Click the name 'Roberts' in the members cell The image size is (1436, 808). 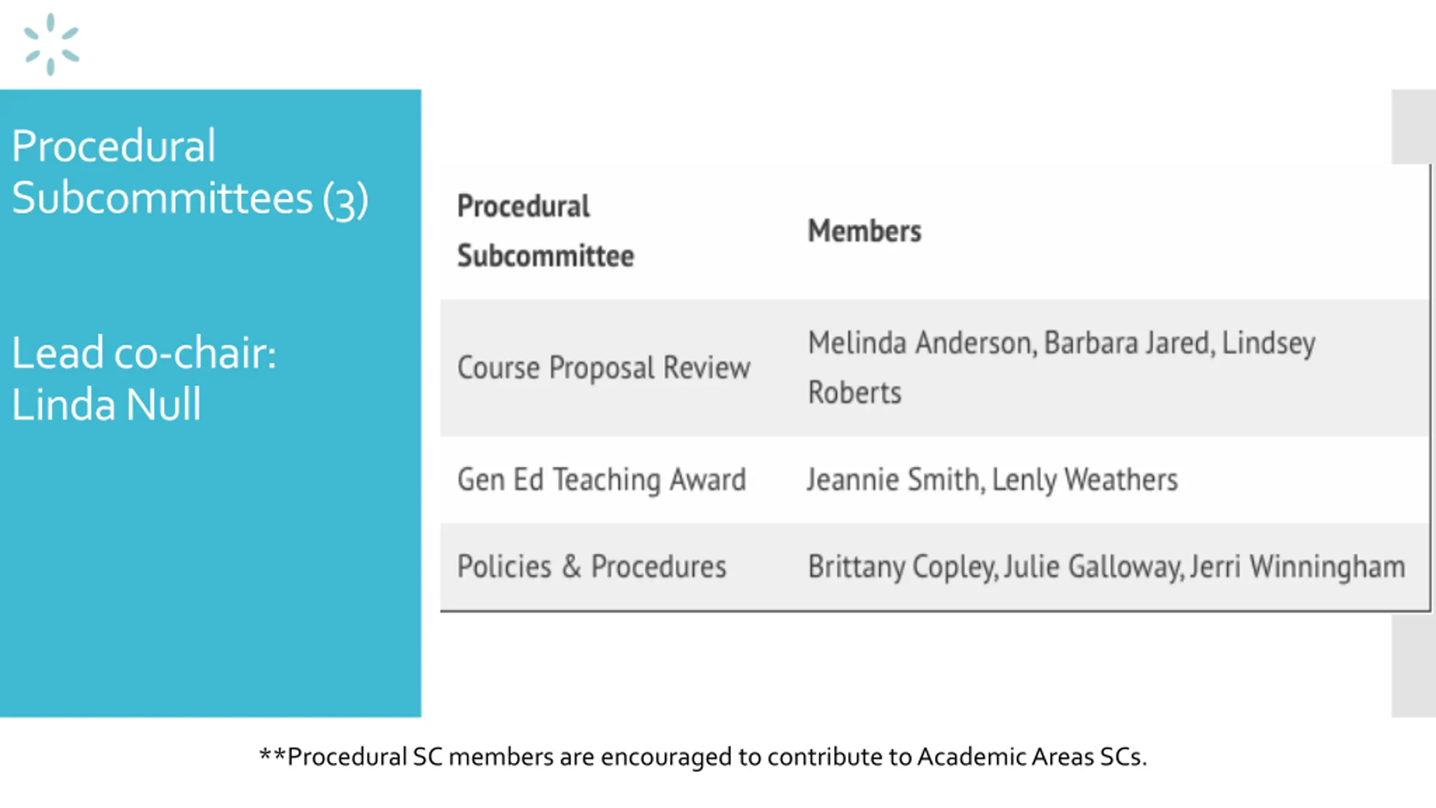pyautogui.click(x=854, y=392)
